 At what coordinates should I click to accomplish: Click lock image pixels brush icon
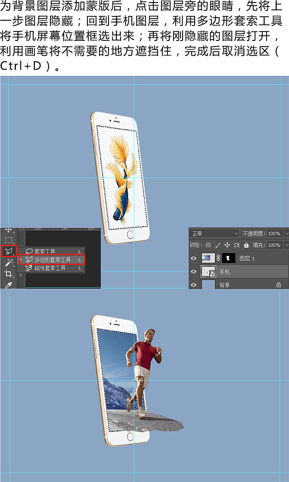[218, 245]
